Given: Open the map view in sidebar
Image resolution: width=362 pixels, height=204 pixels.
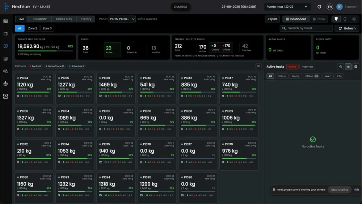Looking at the screenshot, I should coord(5,34).
